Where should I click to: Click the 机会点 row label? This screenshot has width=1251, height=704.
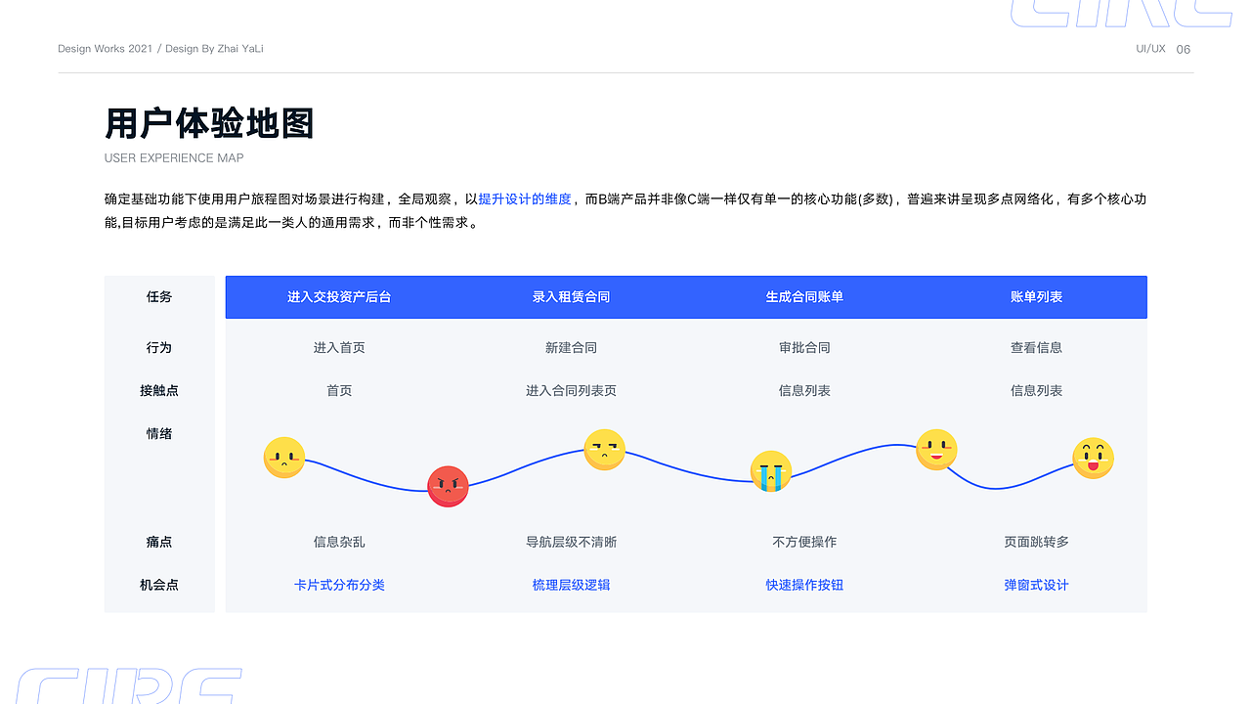(x=159, y=585)
